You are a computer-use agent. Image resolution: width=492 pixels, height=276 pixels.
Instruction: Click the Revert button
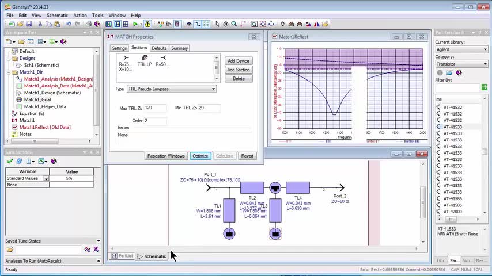click(247, 156)
